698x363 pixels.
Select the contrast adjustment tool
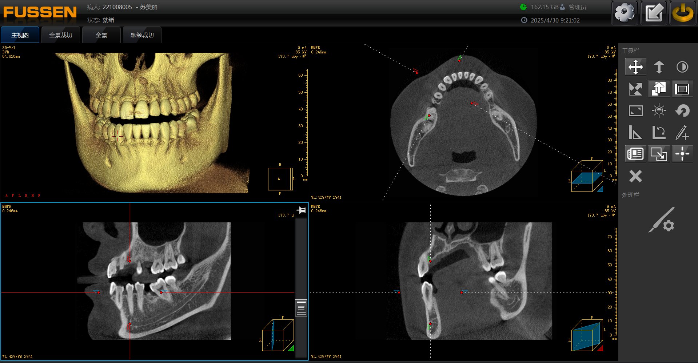coord(682,67)
